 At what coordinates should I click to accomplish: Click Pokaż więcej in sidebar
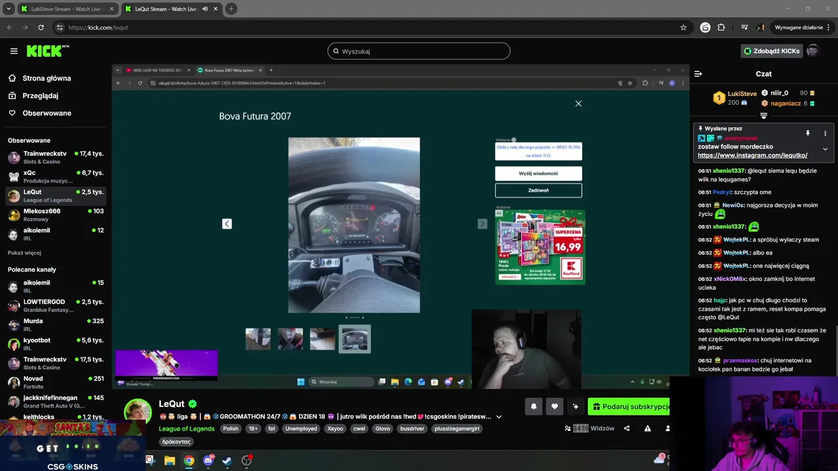[24, 253]
